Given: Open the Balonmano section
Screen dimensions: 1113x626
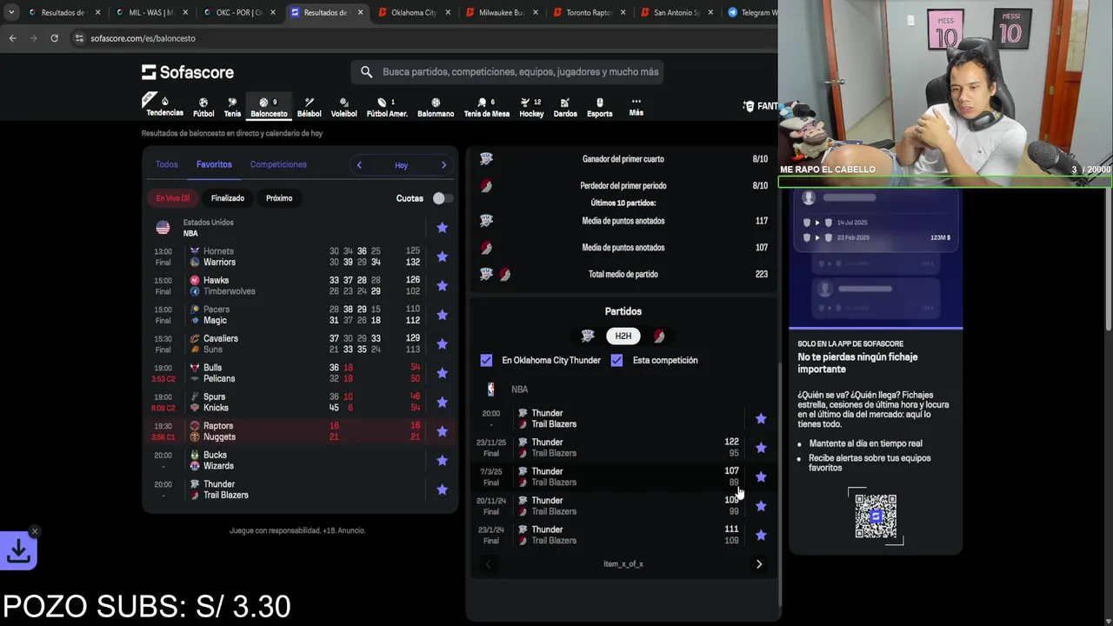Looking at the screenshot, I should coord(436,107).
